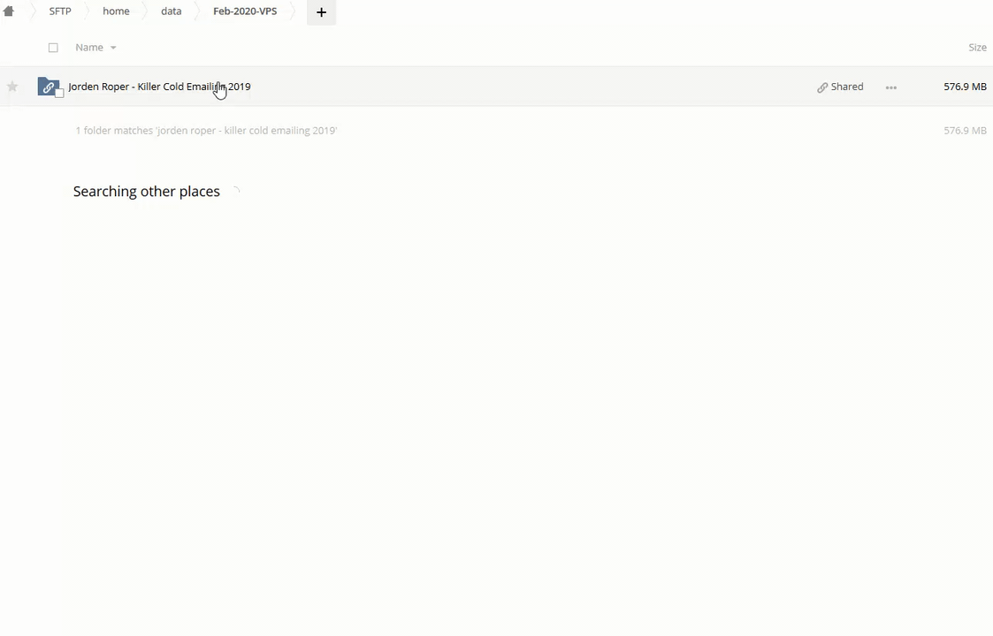Viewport: 993px width, 636px height.
Task: Expand the Name sort dropdown arrow
Action: pos(113,48)
